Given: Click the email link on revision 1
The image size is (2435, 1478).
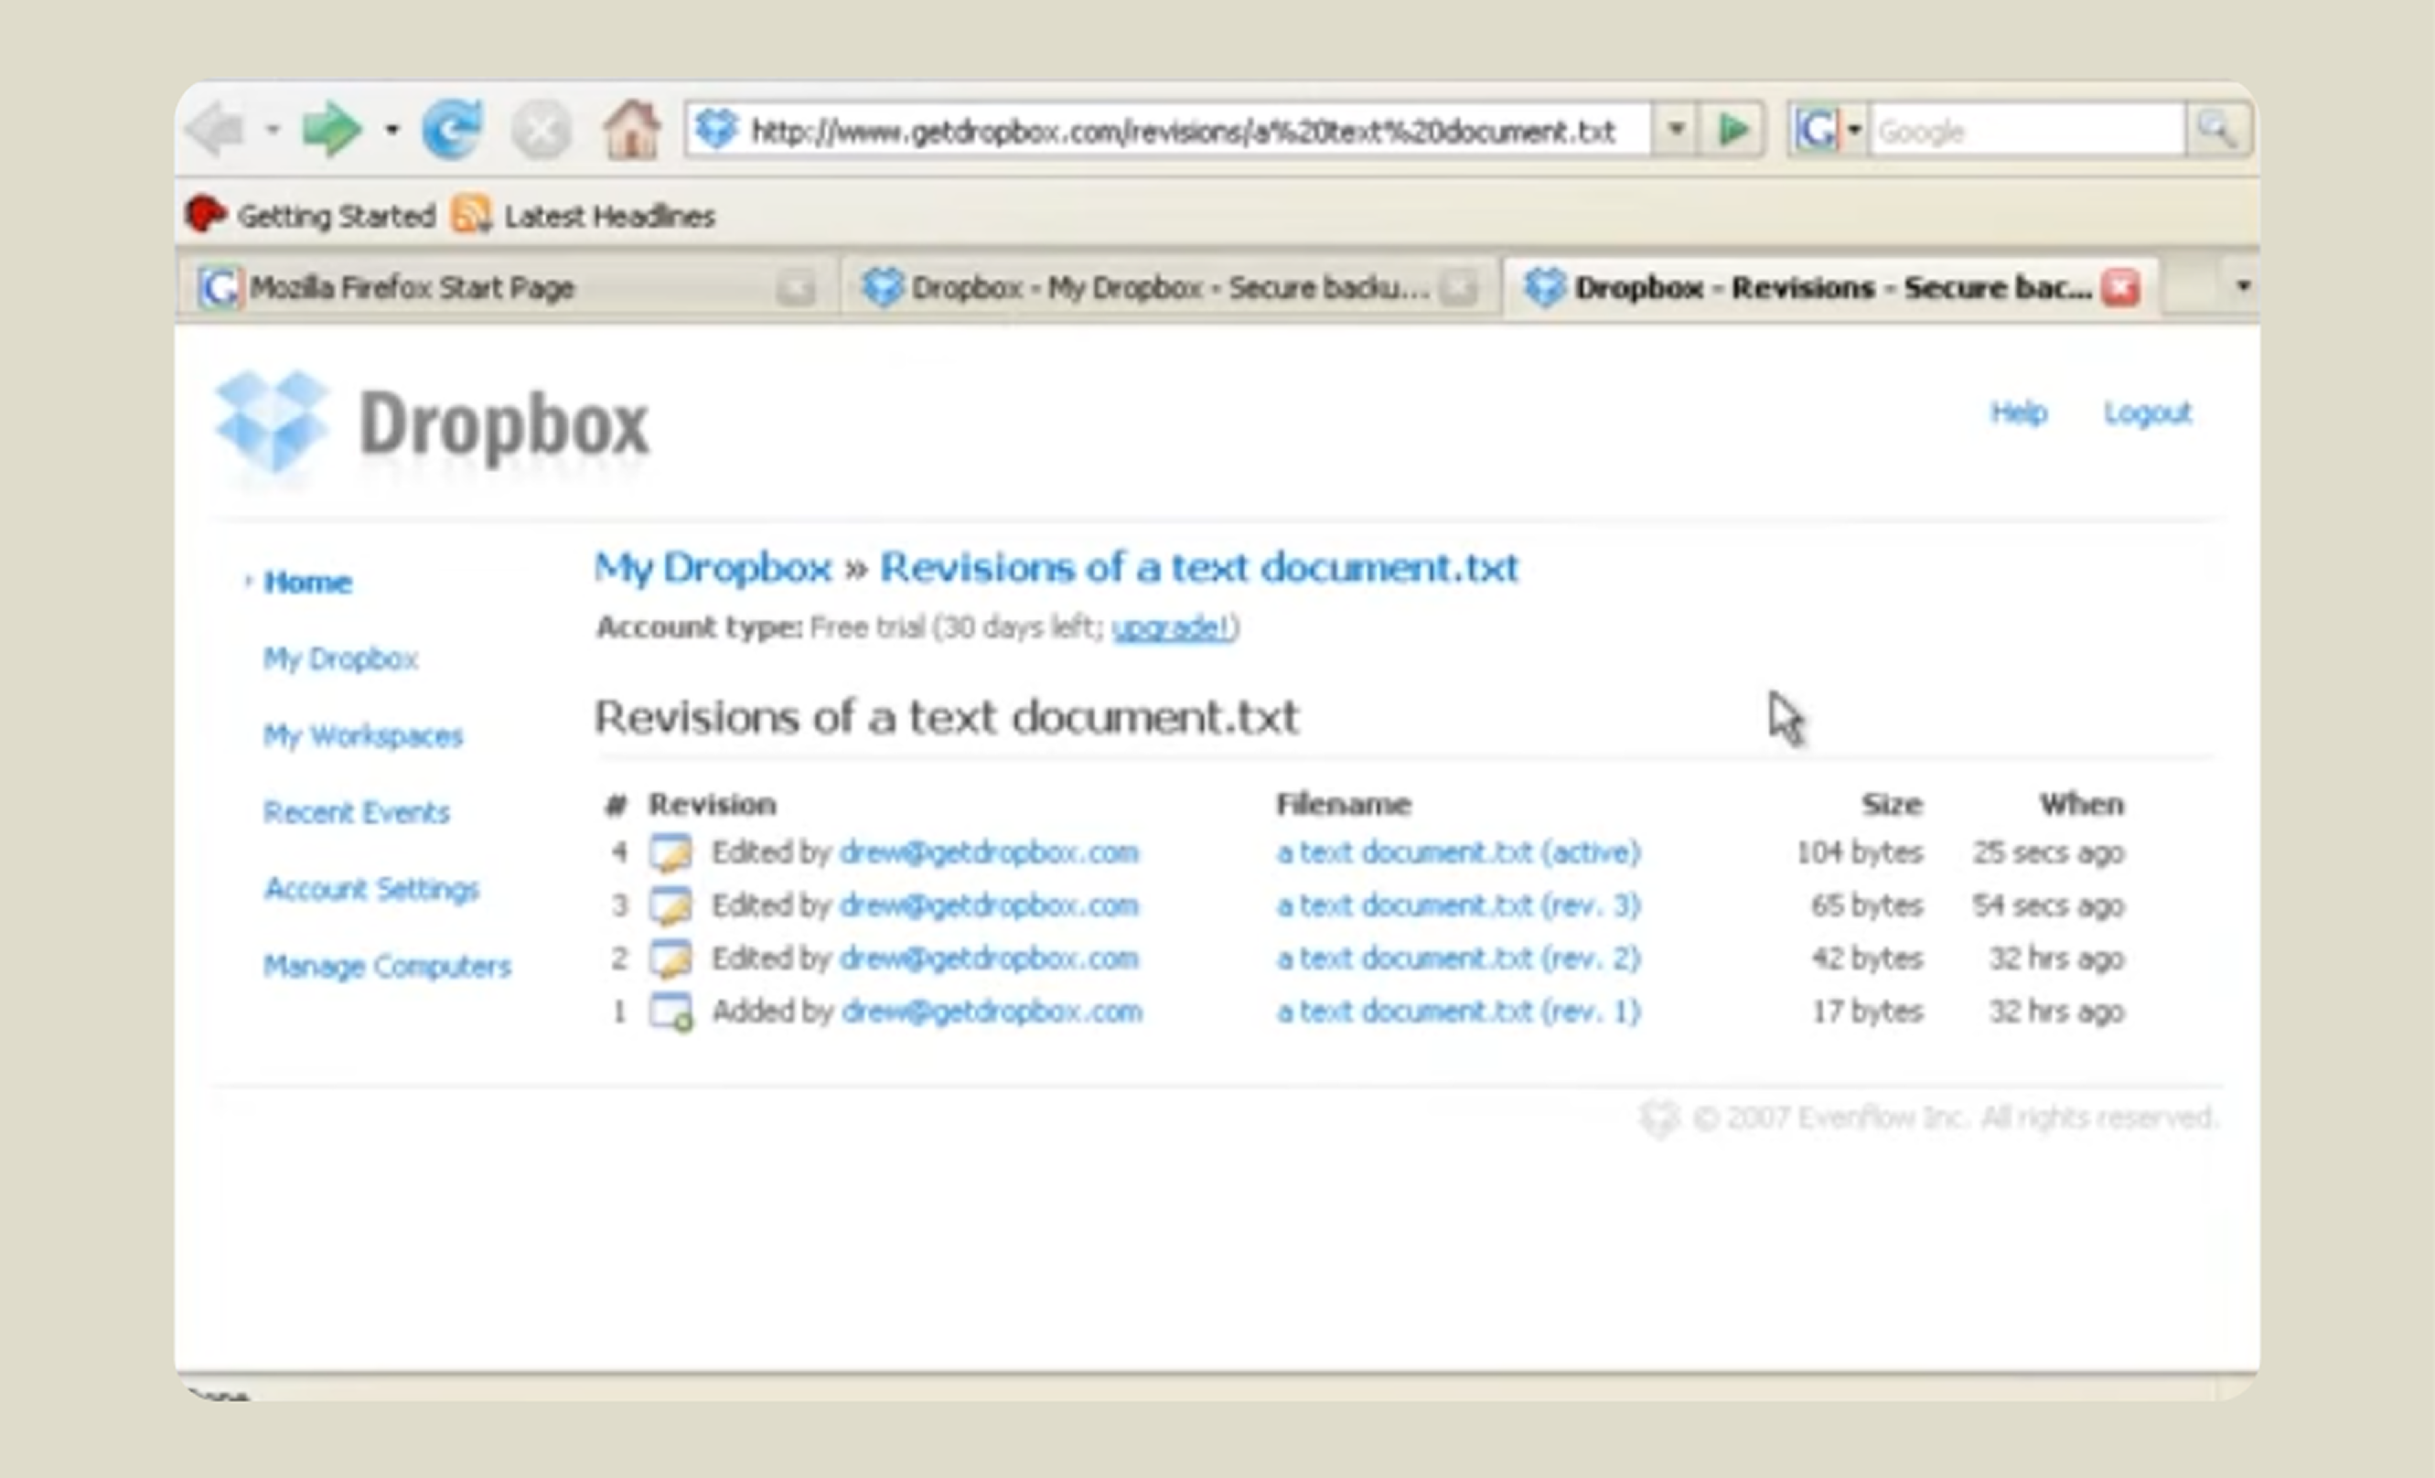Looking at the screenshot, I should (992, 1012).
